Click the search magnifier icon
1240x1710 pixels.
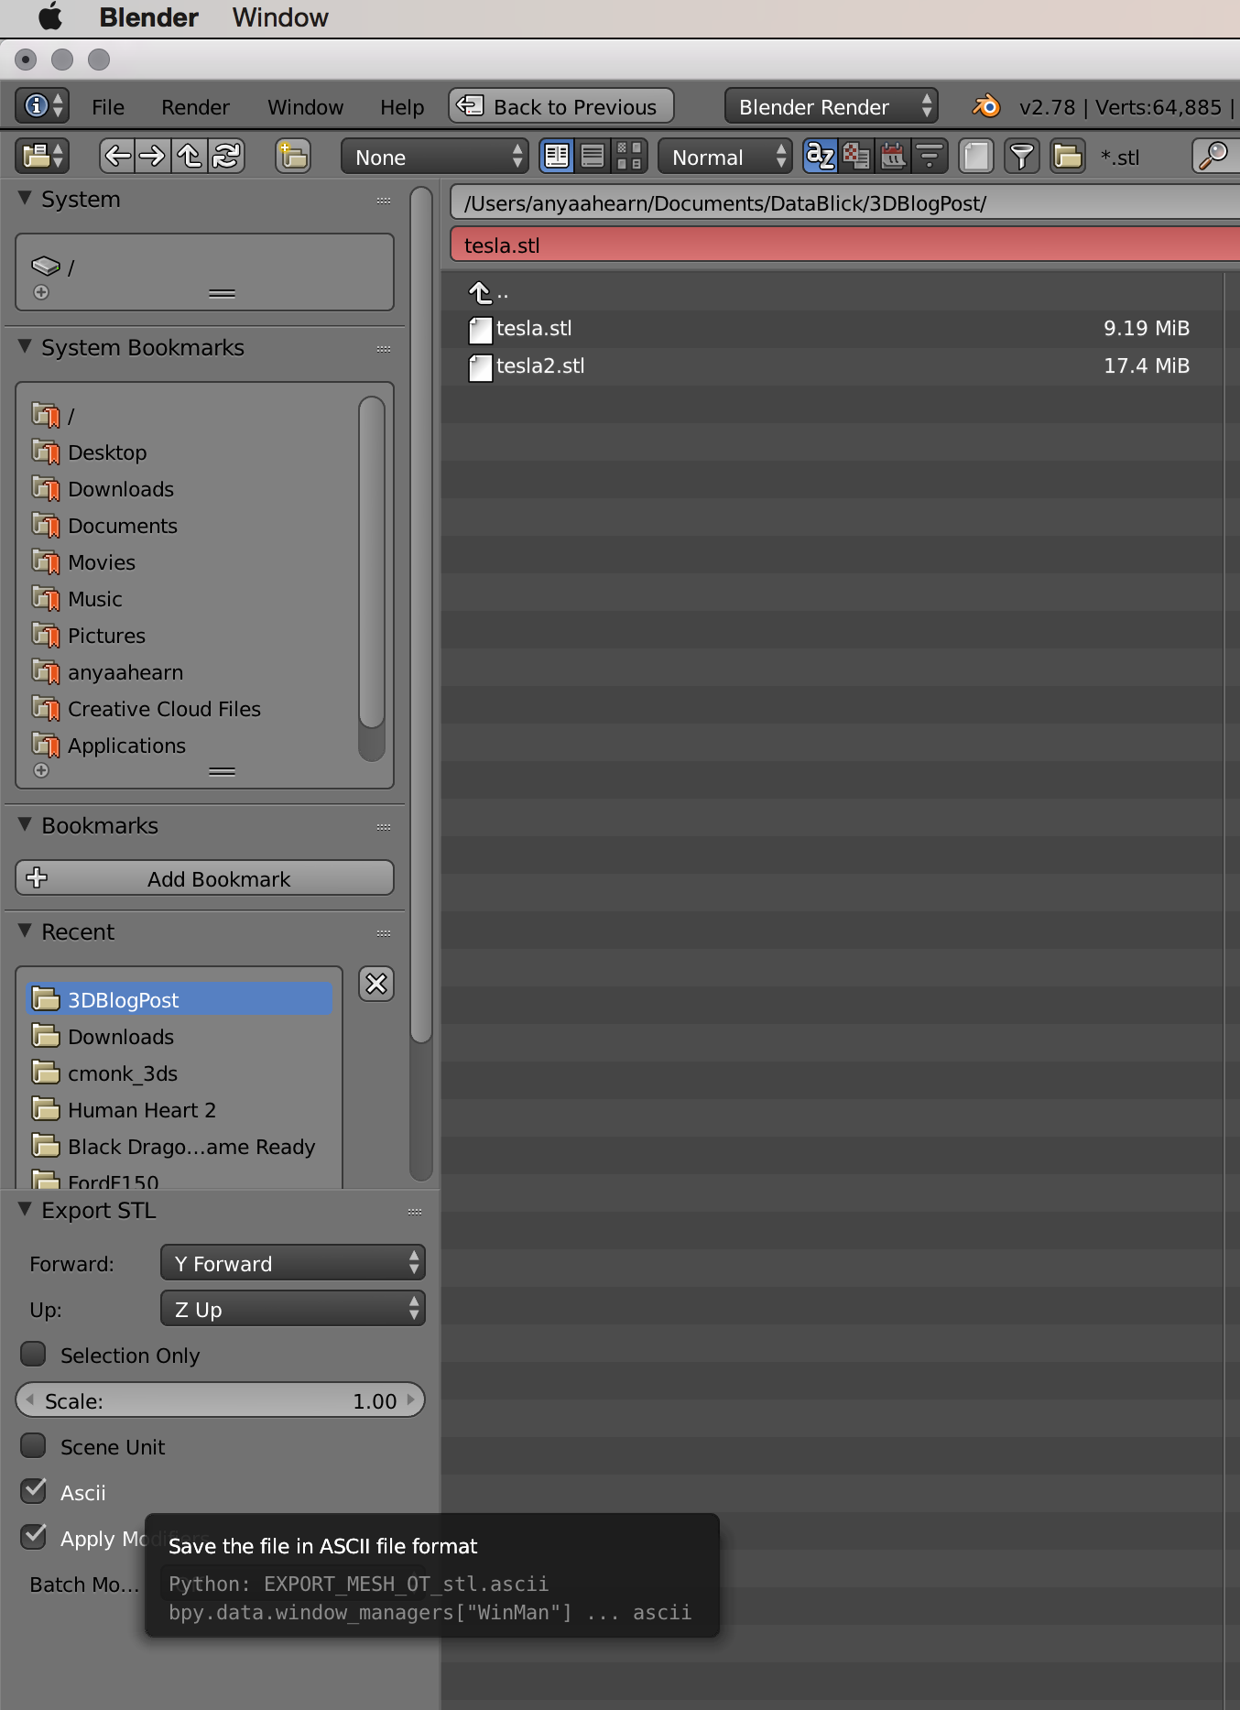click(x=1213, y=157)
